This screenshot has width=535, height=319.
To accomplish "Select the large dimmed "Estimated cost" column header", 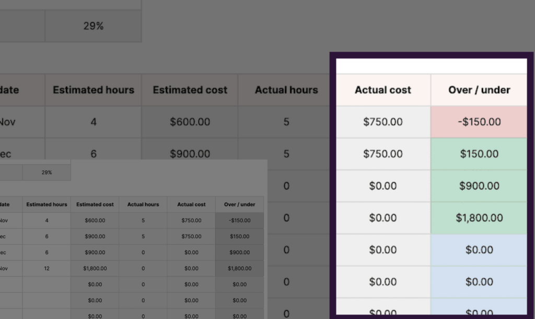I will (190, 90).
